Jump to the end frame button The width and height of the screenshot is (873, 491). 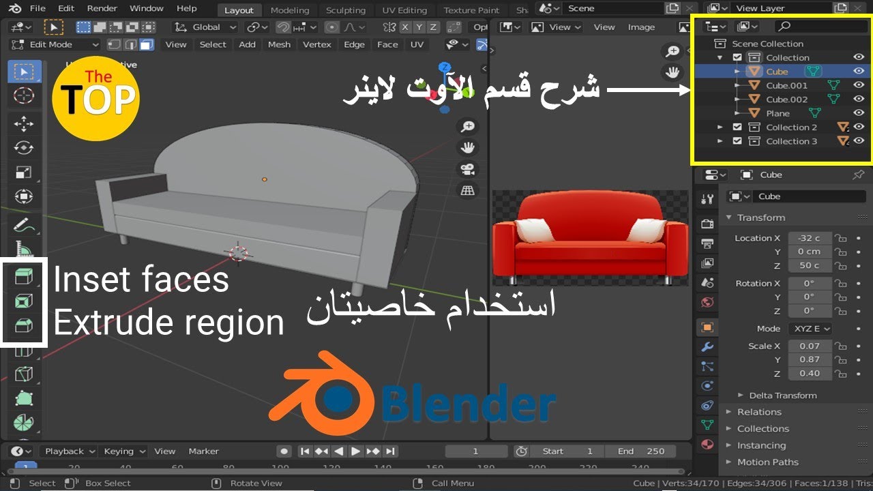389,451
